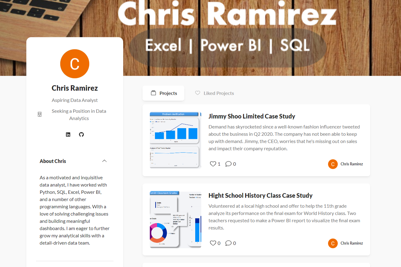This screenshot has height=267, width=401.
Task: Click the Chris Ramirez name in profile card
Action: click(75, 88)
